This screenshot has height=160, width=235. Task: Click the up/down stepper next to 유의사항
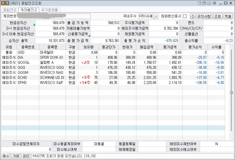tap(193, 16)
